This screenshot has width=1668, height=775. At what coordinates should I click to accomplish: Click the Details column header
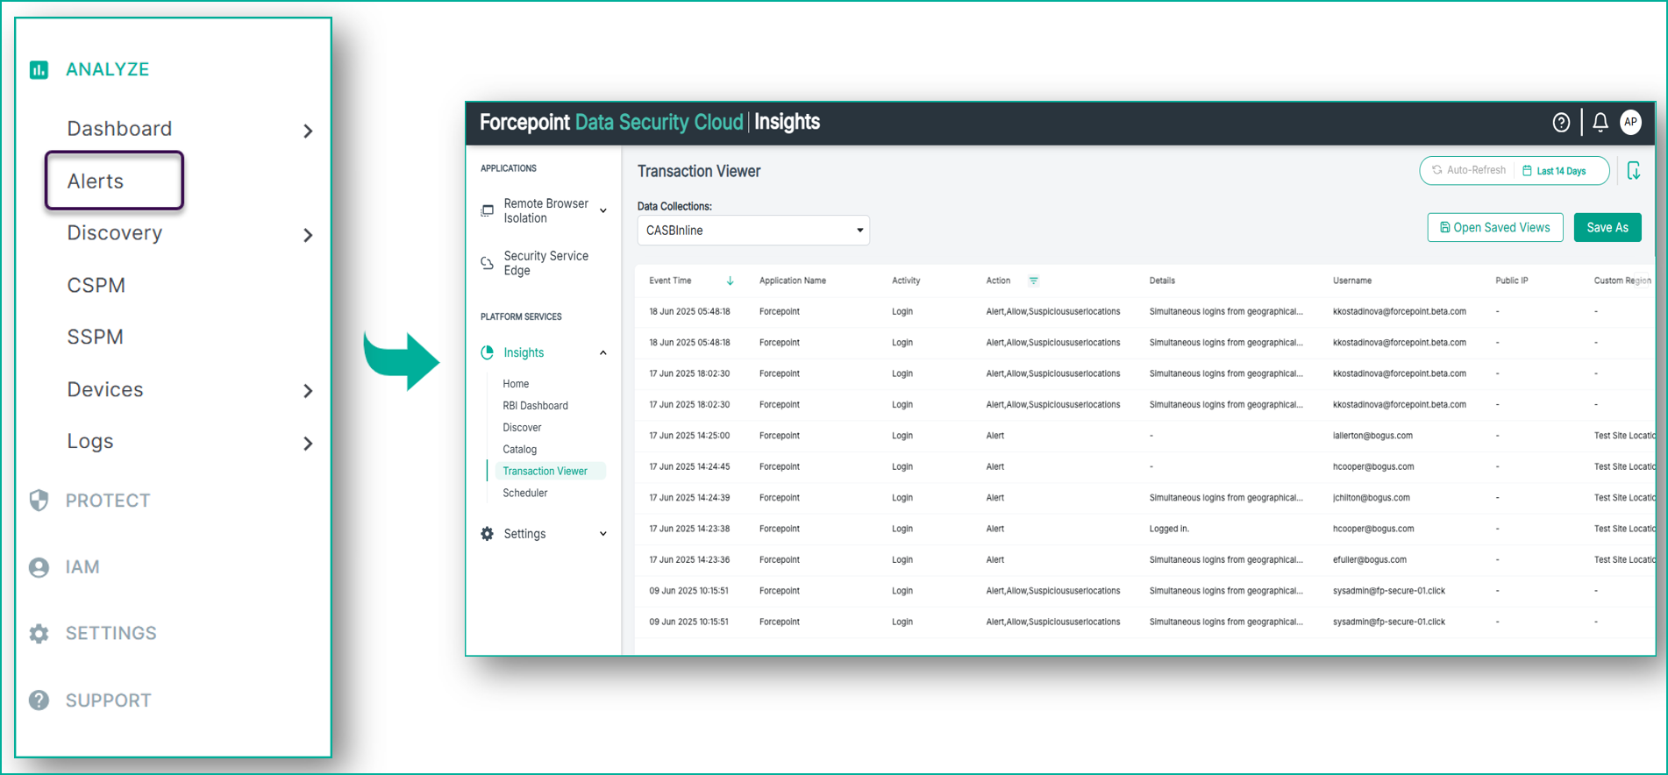(1162, 281)
